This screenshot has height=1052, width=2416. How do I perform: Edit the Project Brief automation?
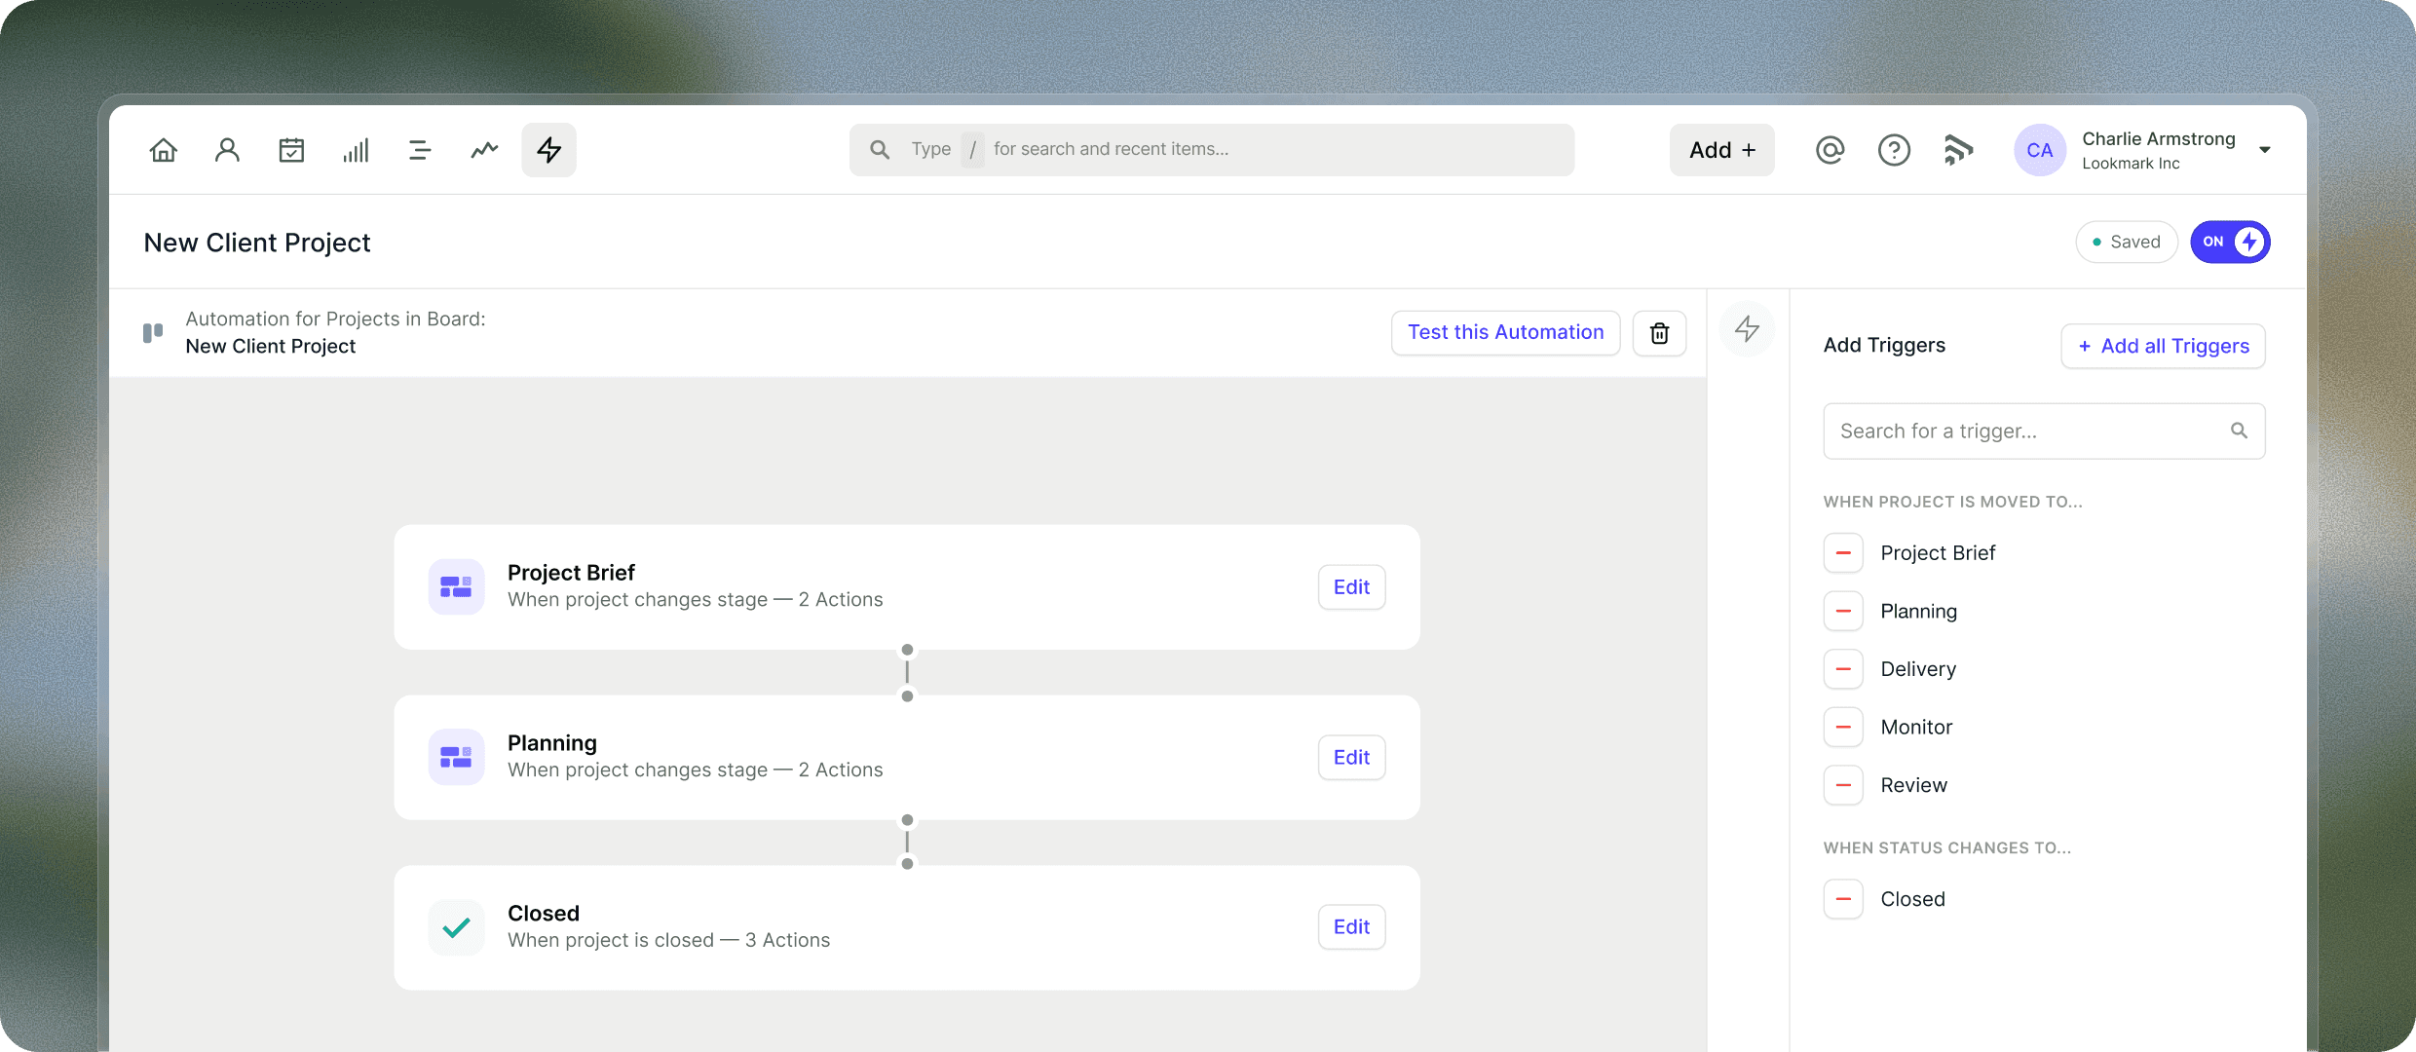(x=1350, y=586)
